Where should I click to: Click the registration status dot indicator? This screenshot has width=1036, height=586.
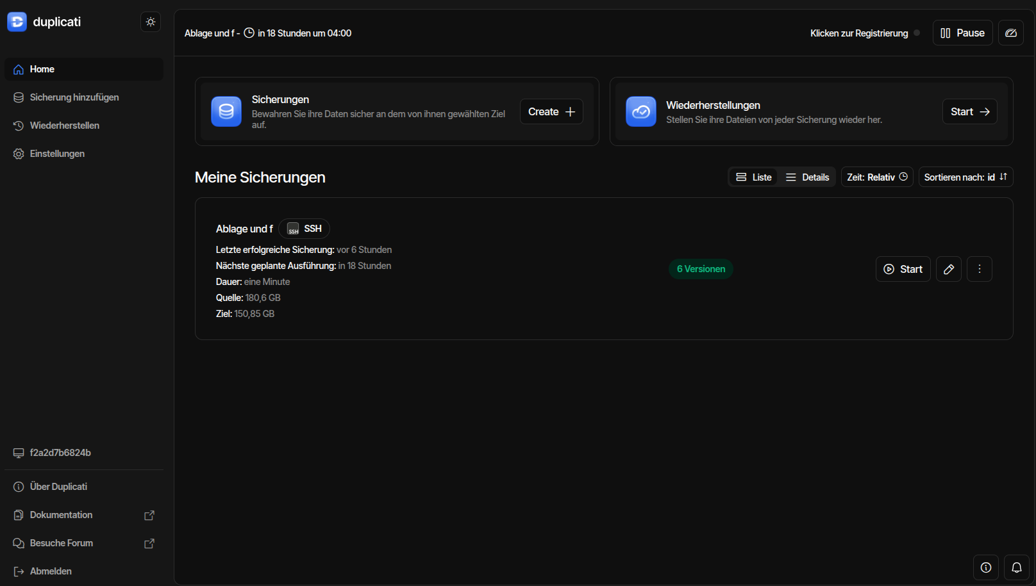pyautogui.click(x=917, y=33)
